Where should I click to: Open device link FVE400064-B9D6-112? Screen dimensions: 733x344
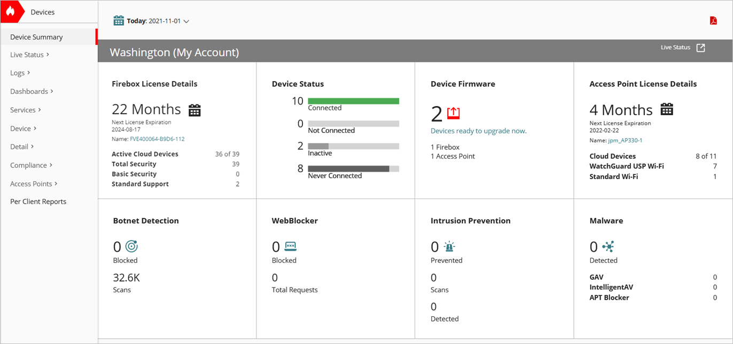coord(157,138)
